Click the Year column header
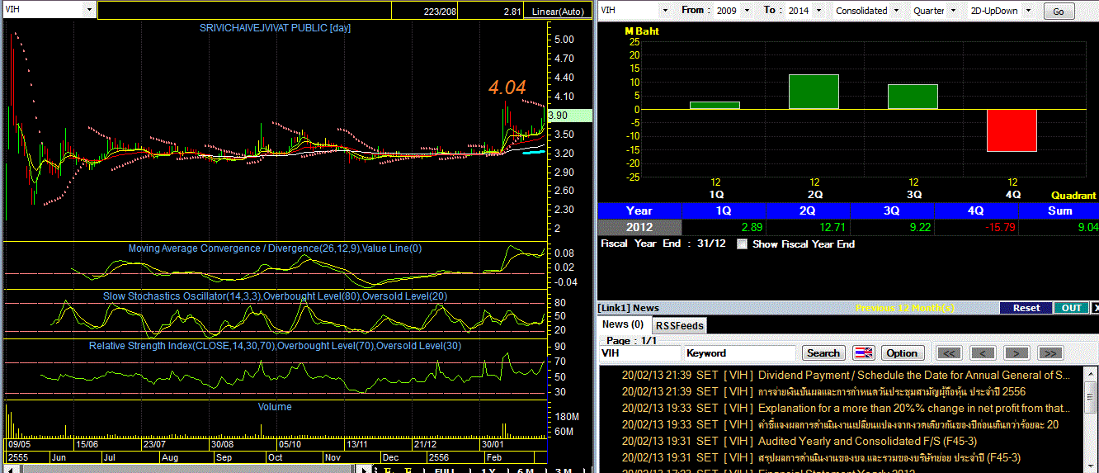This screenshot has width=1099, height=473. click(639, 210)
